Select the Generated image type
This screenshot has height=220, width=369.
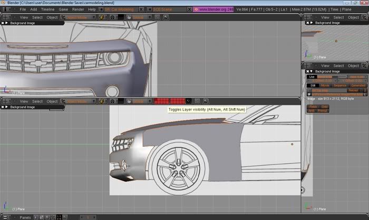(358, 86)
